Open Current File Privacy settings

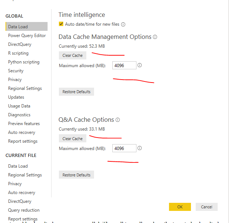pyautogui.click(x=15, y=184)
